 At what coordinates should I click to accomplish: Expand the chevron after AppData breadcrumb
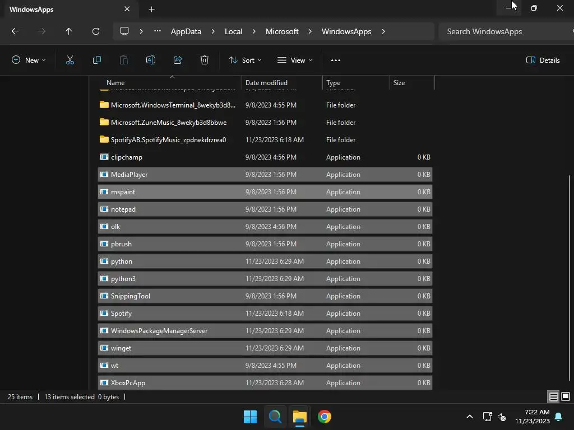coord(213,31)
